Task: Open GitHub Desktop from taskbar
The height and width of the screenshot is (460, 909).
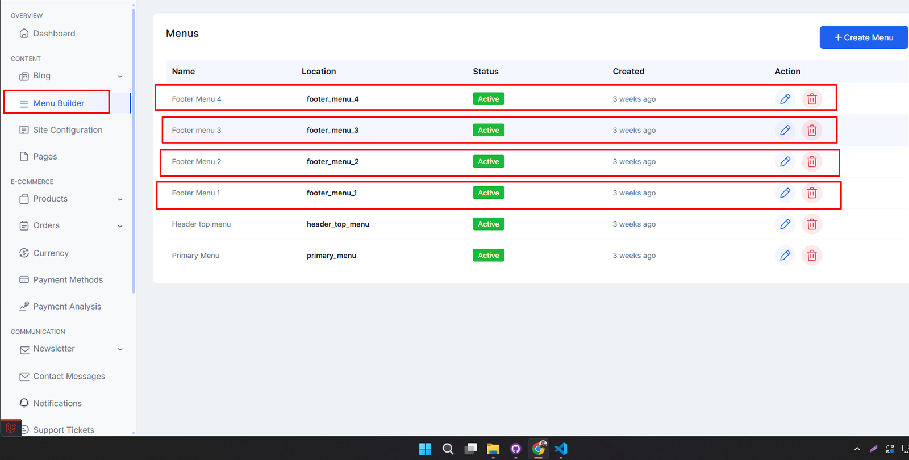Action: (x=516, y=449)
